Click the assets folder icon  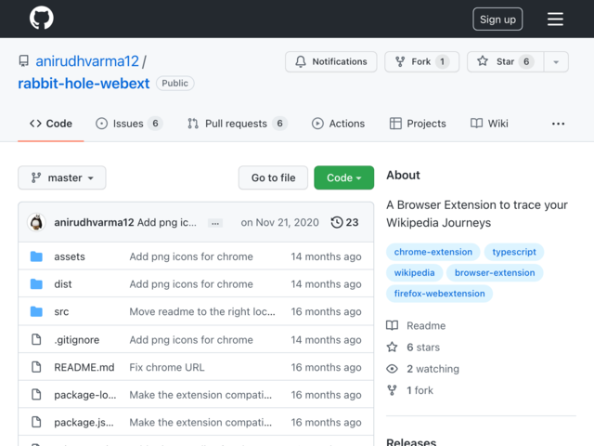[x=36, y=256]
